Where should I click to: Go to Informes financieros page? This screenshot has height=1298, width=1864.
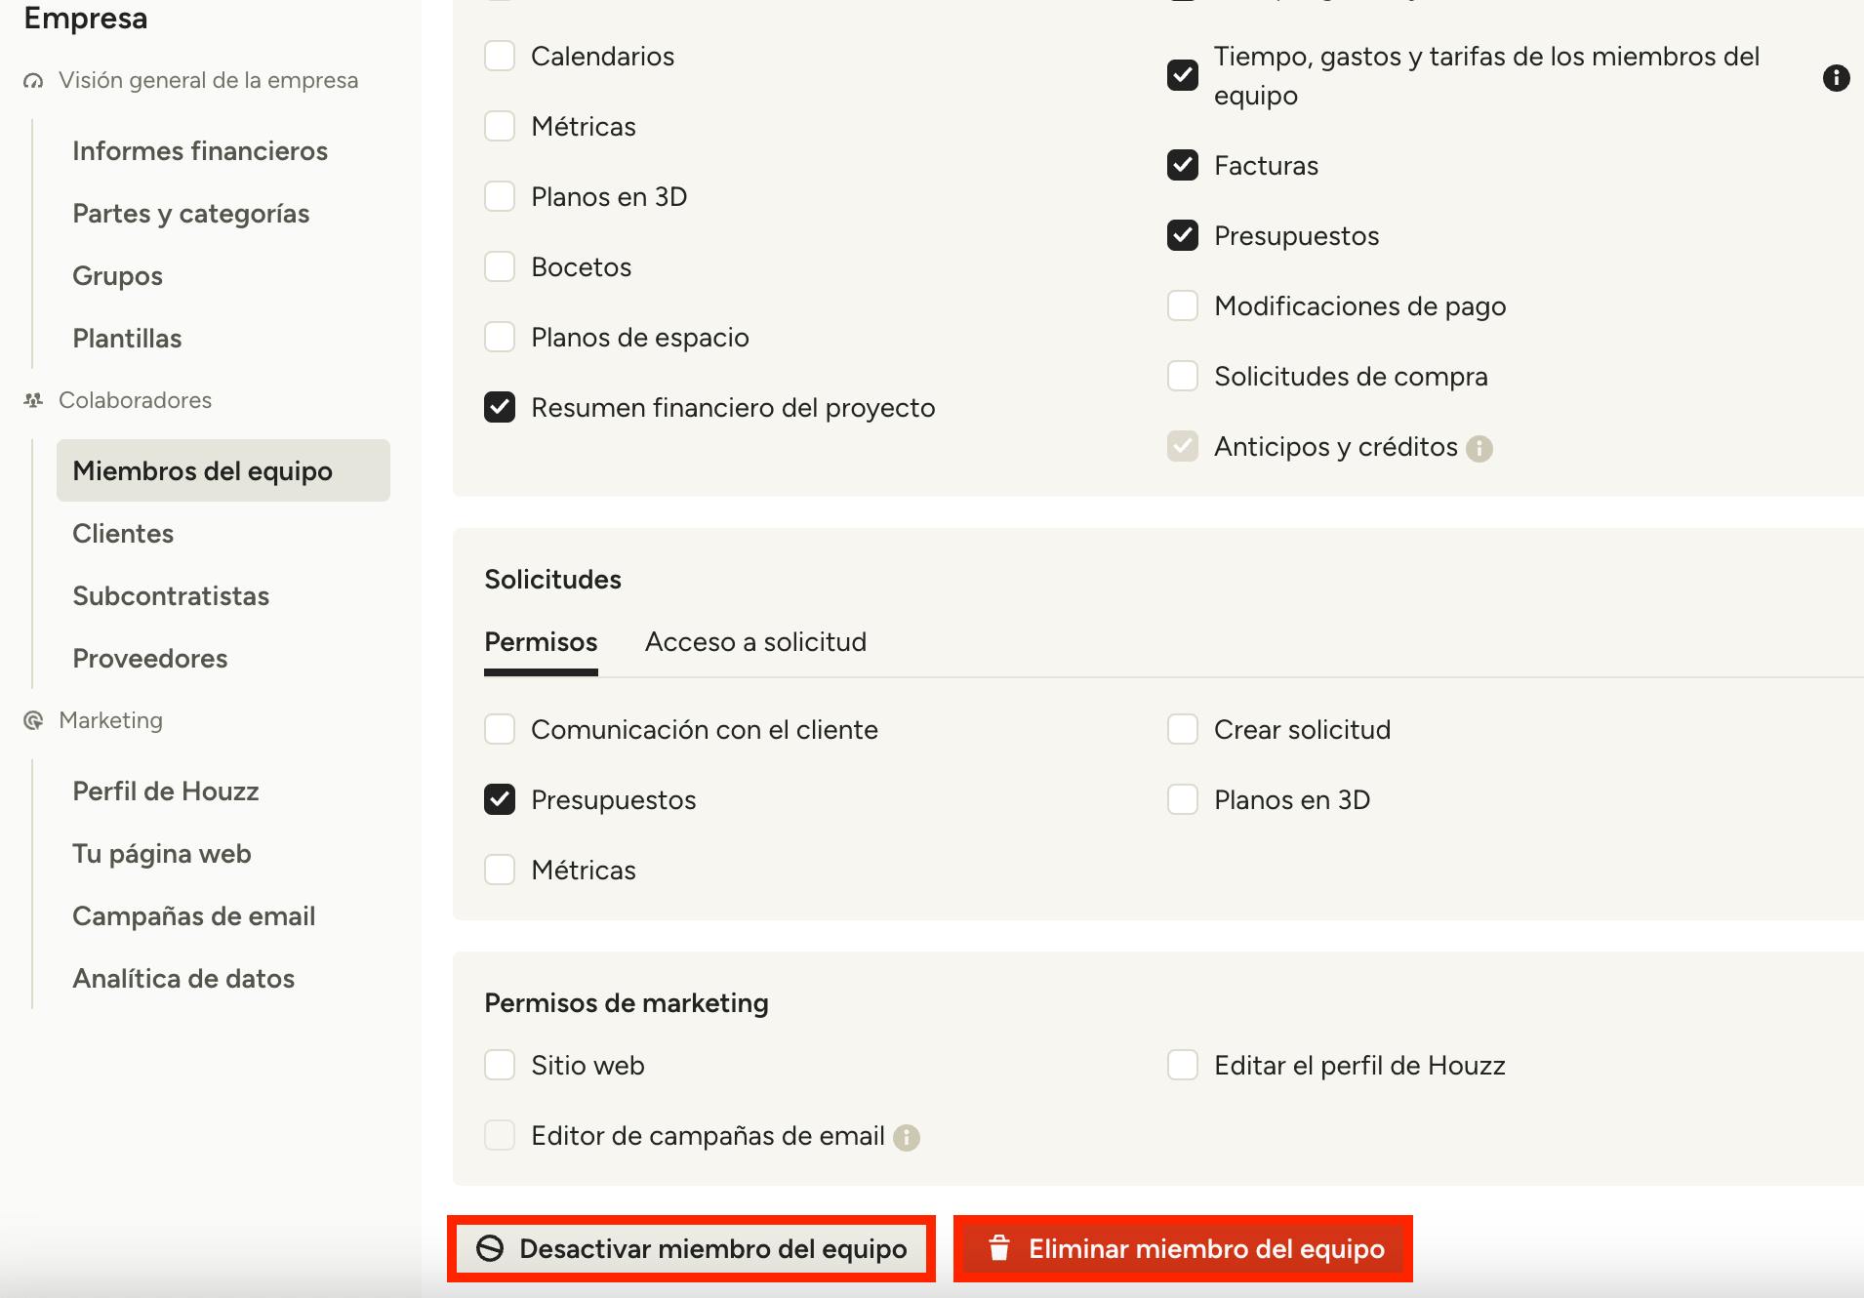(x=200, y=151)
